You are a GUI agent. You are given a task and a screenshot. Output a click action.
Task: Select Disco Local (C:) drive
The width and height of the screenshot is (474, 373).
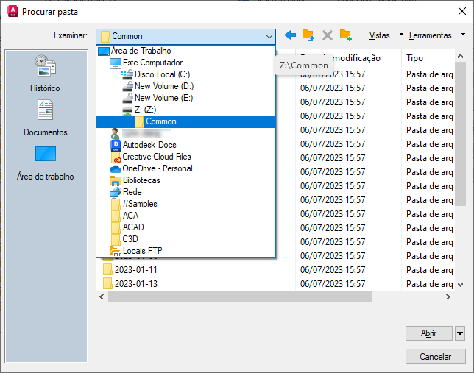pyautogui.click(x=163, y=74)
